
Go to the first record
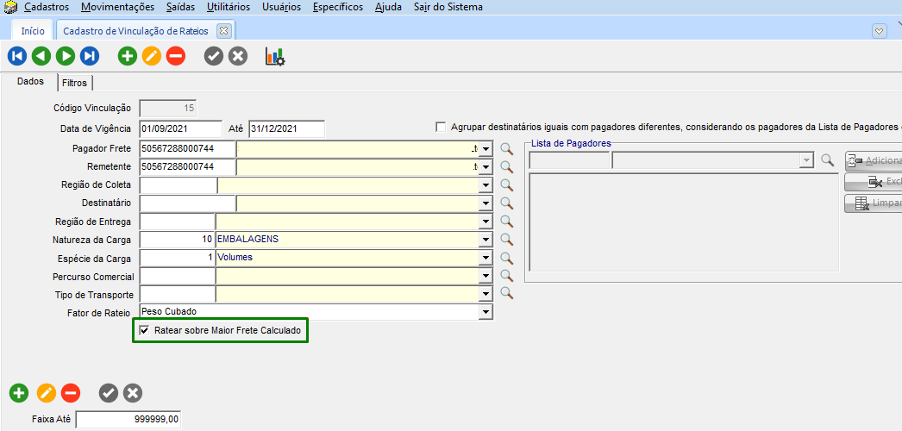pyautogui.click(x=17, y=57)
